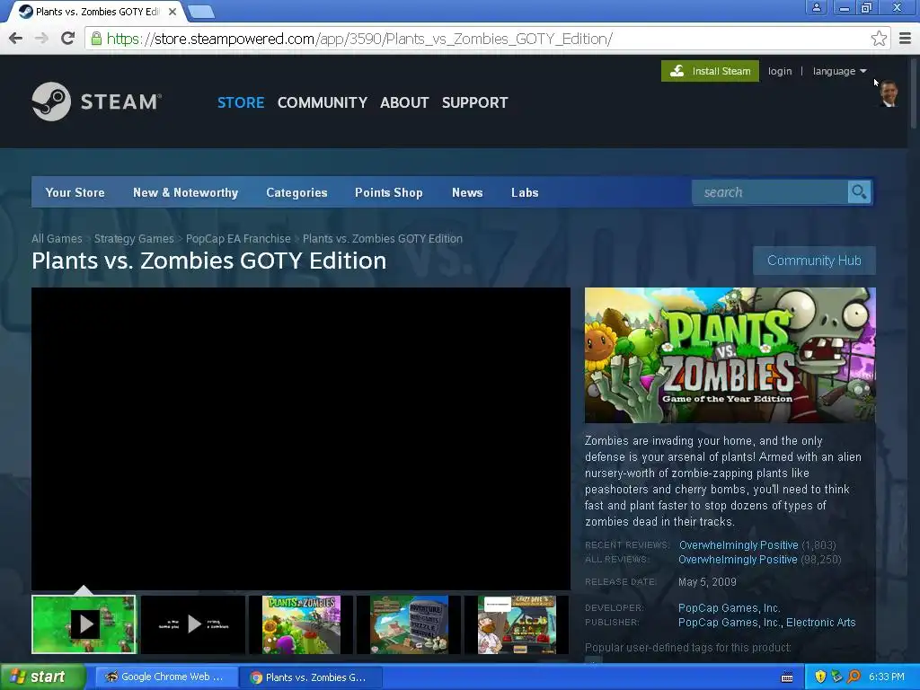The width and height of the screenshot is (920, 690).
Task: Reload the page with refresh icon
Action: (67, 39)
